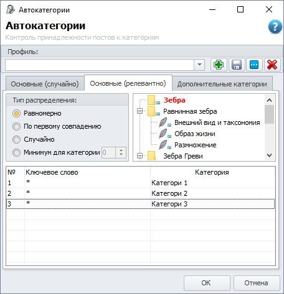
Task: Open the Дополнительные категории tab
Action: [x=222, y=84]
